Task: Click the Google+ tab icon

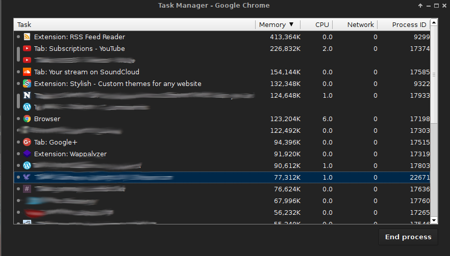Action: tap(27, 143)
